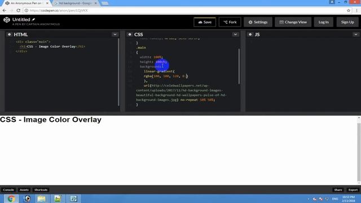This screenshot has height=203, width=361.
Task: Switch to hd background Google tab
Action: click(x=75, y=3)
